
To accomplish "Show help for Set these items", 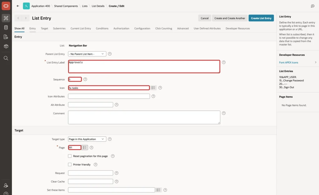I will (165, 190).
